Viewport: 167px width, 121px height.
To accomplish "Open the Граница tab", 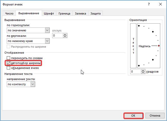I will coord(64,13).
